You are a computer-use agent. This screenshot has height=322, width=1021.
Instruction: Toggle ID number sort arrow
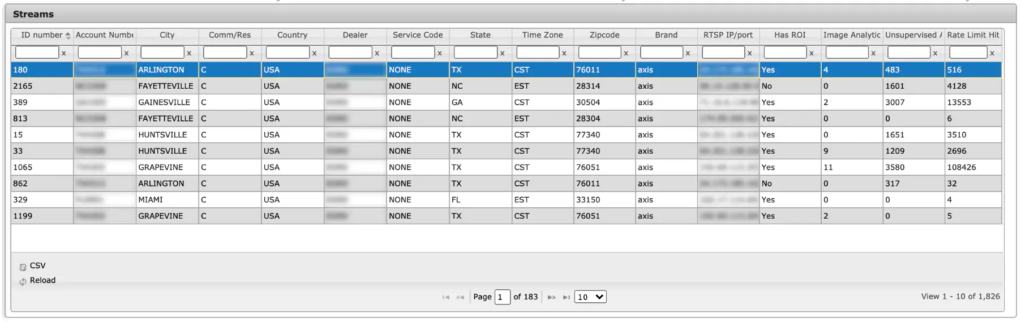(x=68, y=36)
